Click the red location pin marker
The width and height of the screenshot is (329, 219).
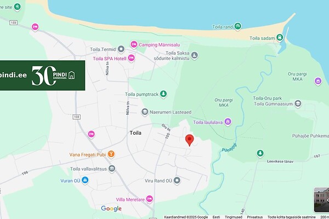(190, 140)
